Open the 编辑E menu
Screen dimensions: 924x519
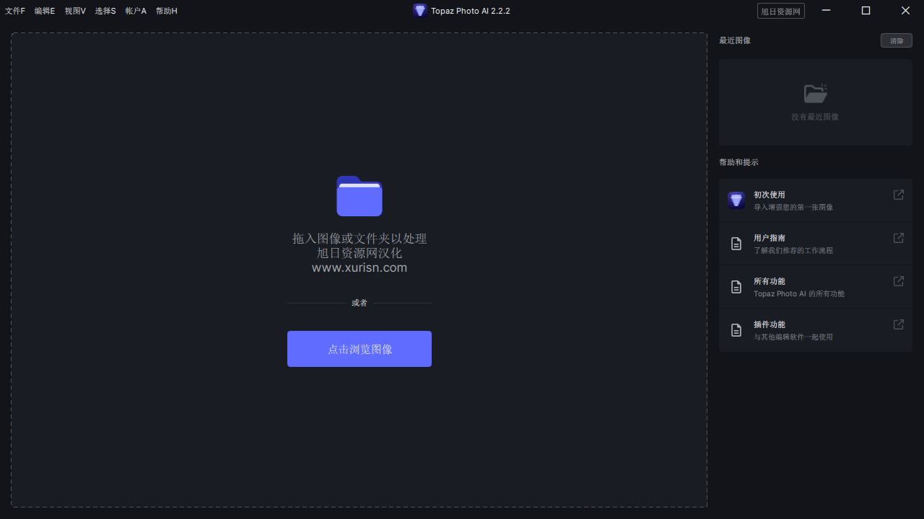tap(45, 11)
